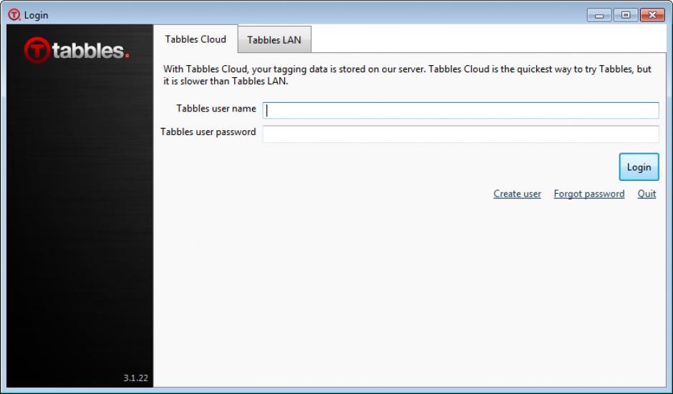Switch to the Tabbles Cloud tab

coord(195,39)
